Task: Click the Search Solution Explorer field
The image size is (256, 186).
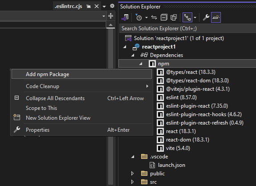Action: point(188,28)
